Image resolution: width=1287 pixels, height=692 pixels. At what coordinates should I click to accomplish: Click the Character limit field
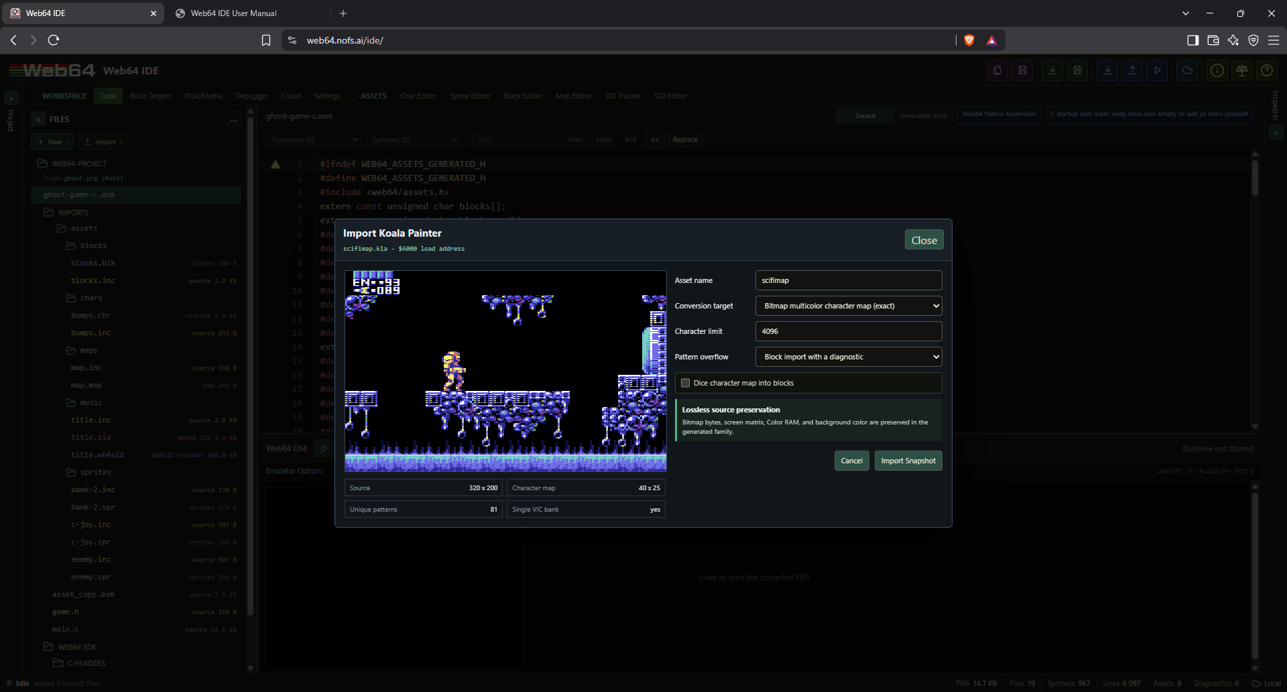pos(849,331)
